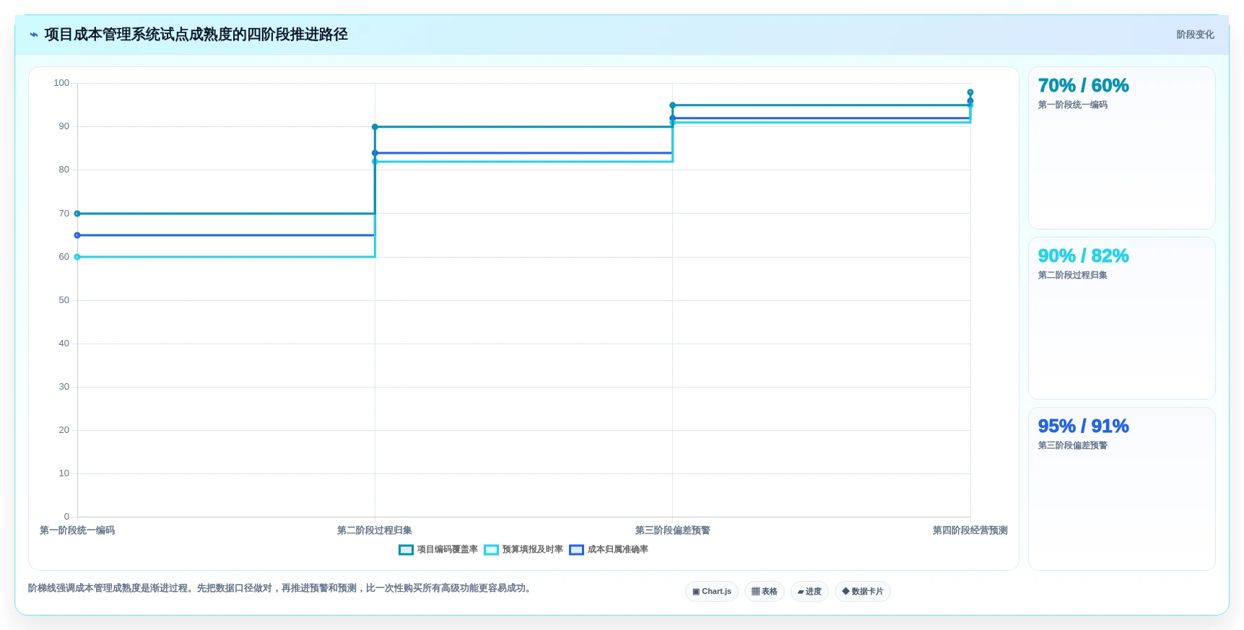This screenshot has width=1244, height=630.
Task: Click the teal data point at 90, second stage
Action: pyautogui.click(x=375, y=127)
